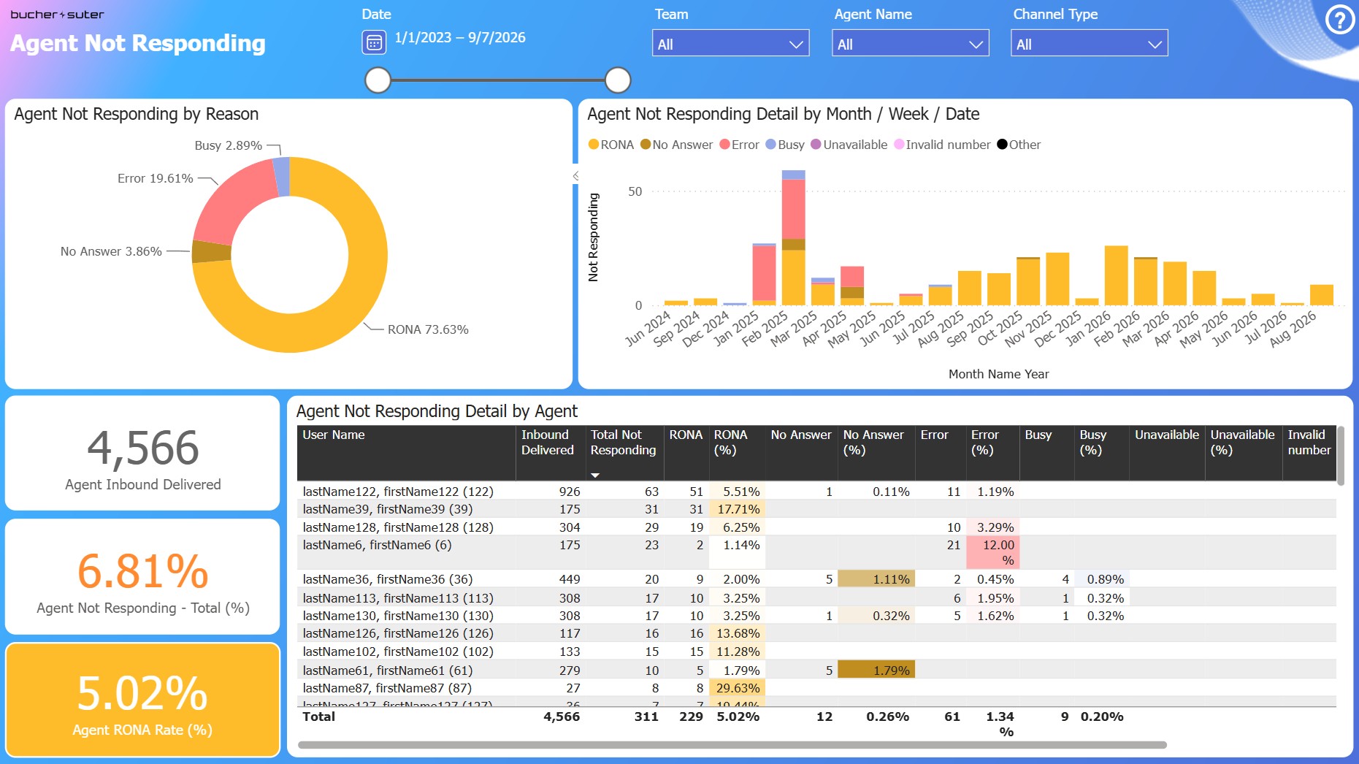Viewport: 1359px width, 764px height.
Task: Expand the Team dropdown
Action: click(x=730, y=44)
